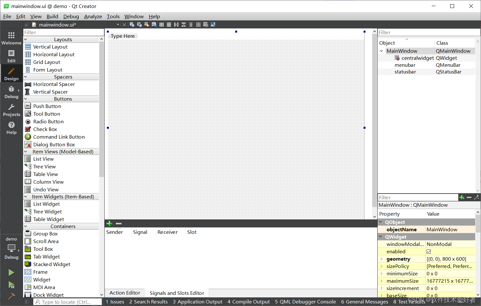The height and width of the screenshot is (306, 481).
Task: Open the Application Output pane
Action: pos(197,302)
